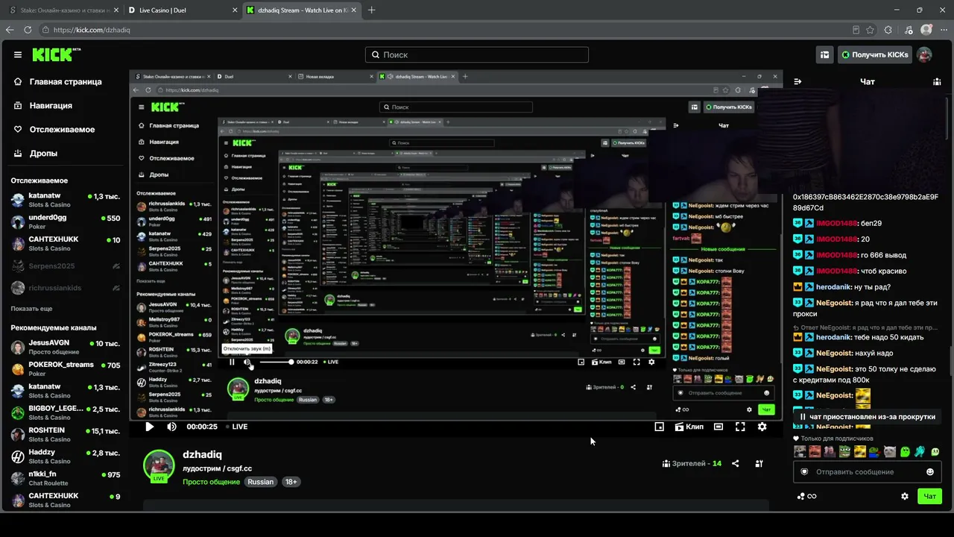
Task: Toggle fullscreen in the main player controls
Action: coord(740,427)
